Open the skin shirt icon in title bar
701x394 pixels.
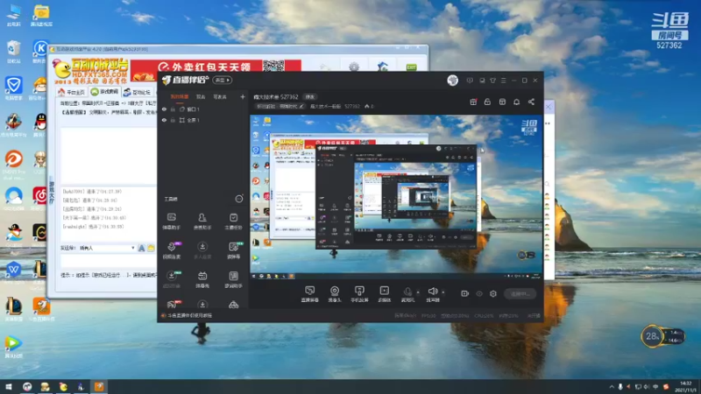pos(492,81)
